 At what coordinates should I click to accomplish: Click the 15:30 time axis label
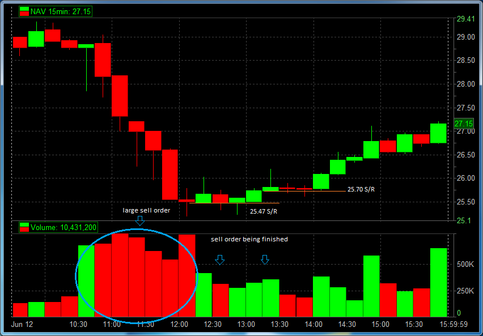(x=414, y=325)
